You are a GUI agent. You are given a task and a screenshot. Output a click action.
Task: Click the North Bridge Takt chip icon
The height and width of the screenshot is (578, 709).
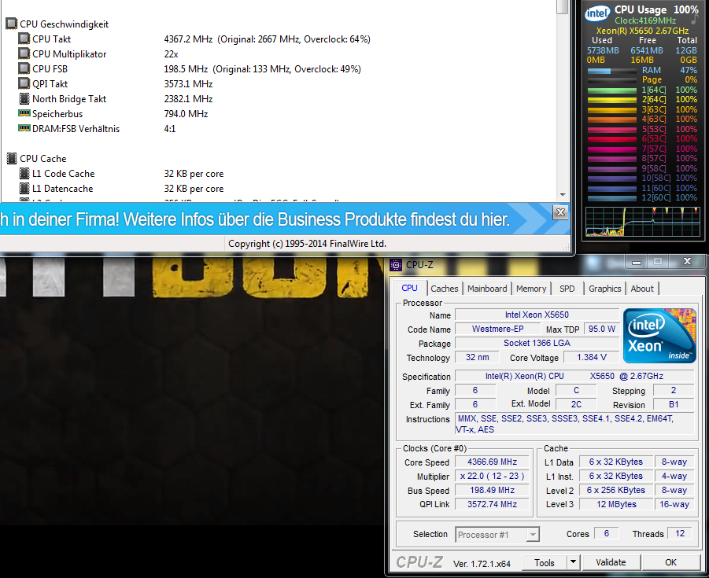tap(24, 98)
